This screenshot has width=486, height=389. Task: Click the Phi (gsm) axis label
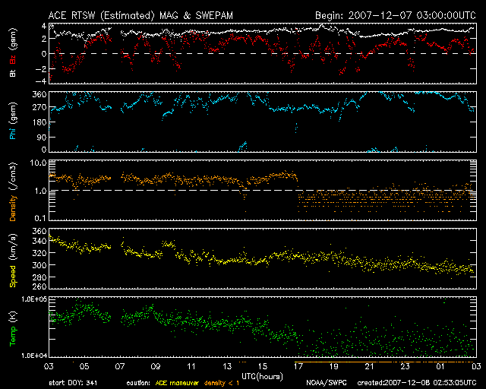point(12,122)
